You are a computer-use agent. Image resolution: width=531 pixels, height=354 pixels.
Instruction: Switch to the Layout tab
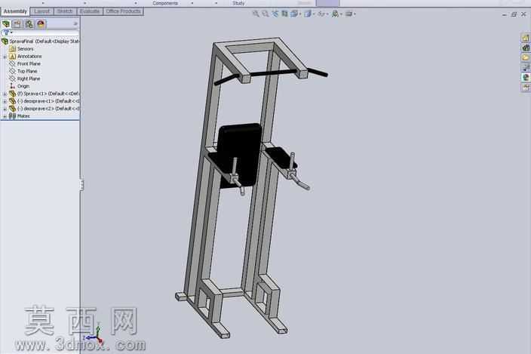(42, 11)
